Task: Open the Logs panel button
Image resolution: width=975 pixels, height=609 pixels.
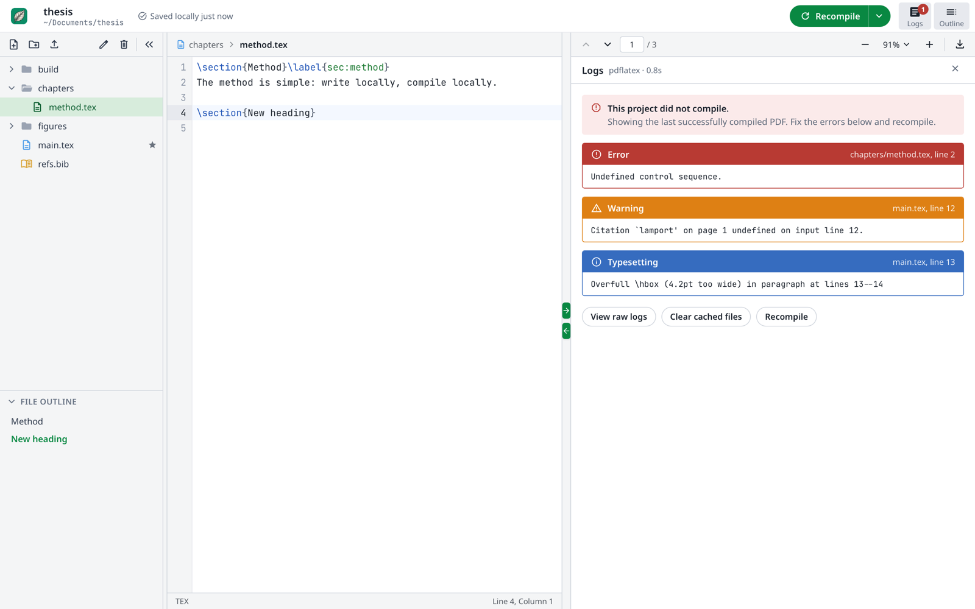Action: (x=915, y=16)
